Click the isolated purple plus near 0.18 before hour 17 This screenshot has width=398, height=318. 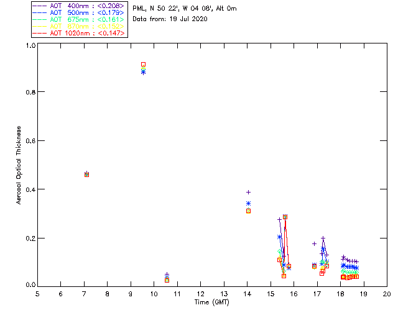[x=314, y=243]
